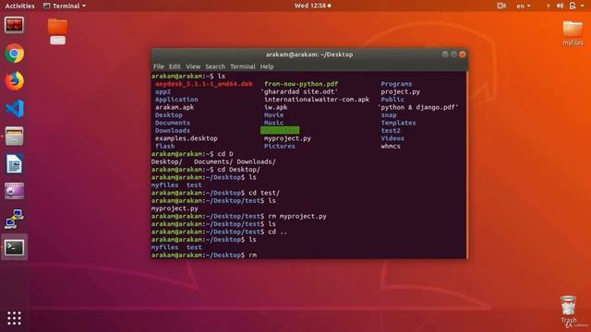Click arakam.apk in the listing
591x332 pixels.
tap(175, 107)
